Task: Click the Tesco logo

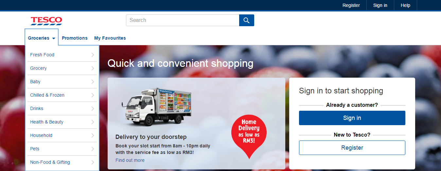Action: 46,21
